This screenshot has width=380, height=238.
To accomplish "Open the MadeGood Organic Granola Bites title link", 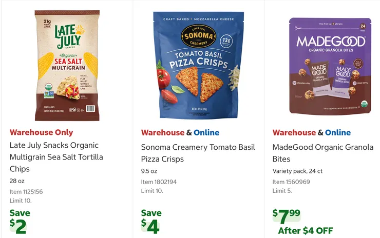I will click(x=322, y=153).
